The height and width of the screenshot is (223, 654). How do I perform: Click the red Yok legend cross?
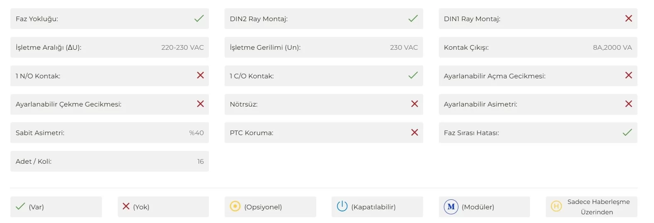pos(126,206)
